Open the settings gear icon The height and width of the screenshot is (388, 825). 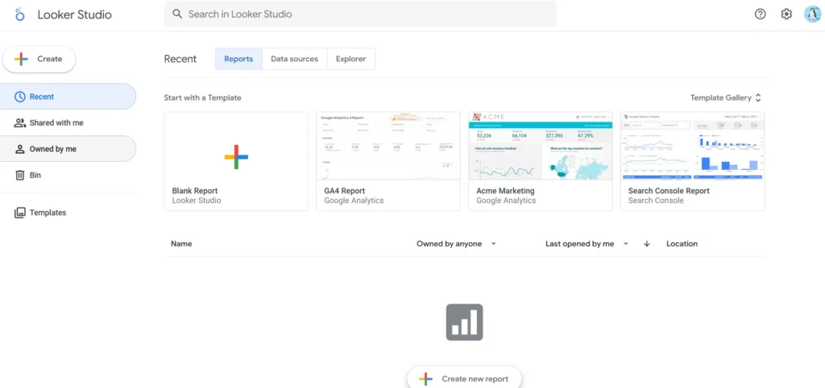786,14
